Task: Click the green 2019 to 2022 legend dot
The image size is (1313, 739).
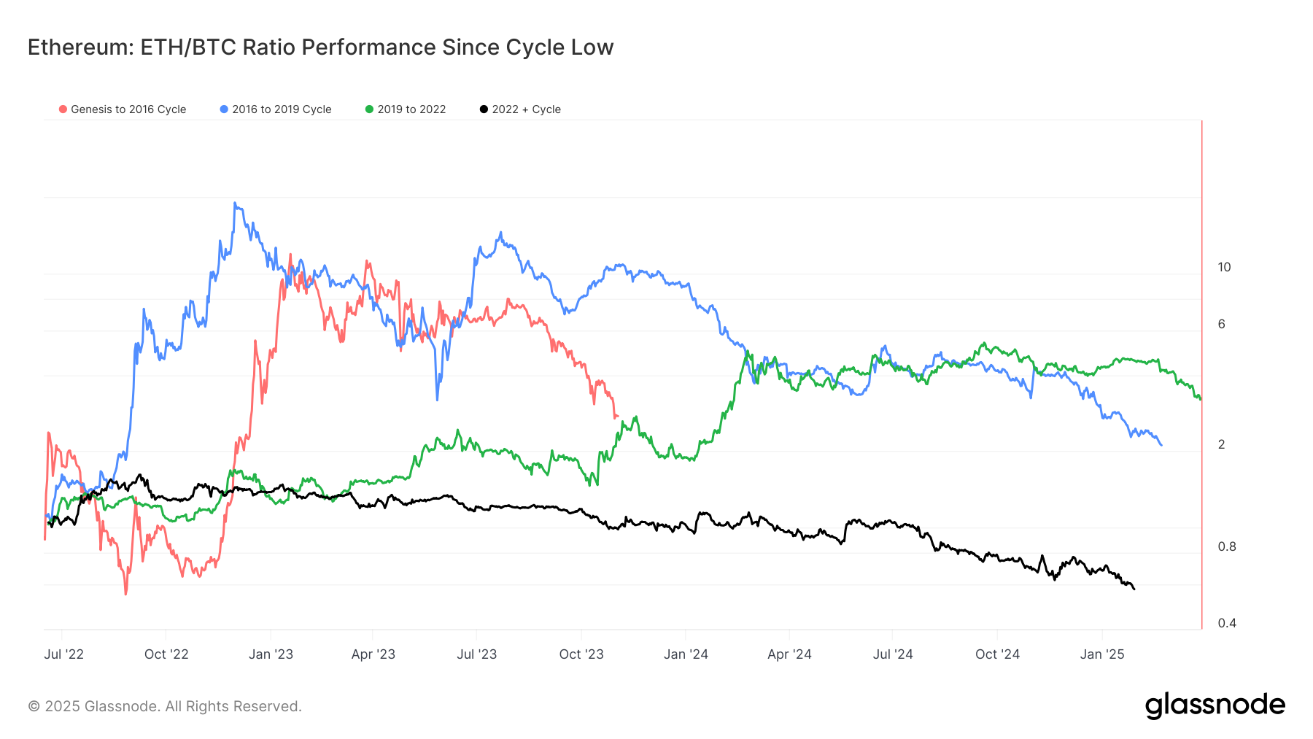Action: [x=369, y=109]
